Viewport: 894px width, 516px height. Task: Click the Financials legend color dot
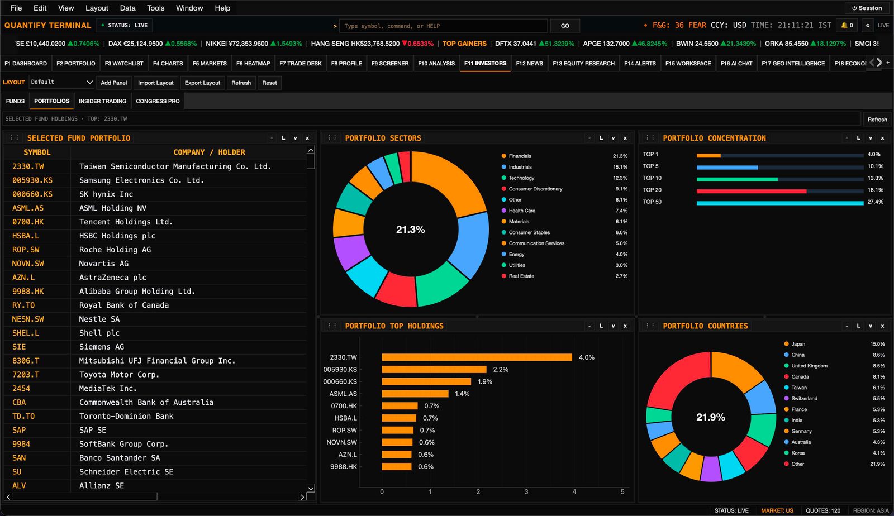click(504, 156)
